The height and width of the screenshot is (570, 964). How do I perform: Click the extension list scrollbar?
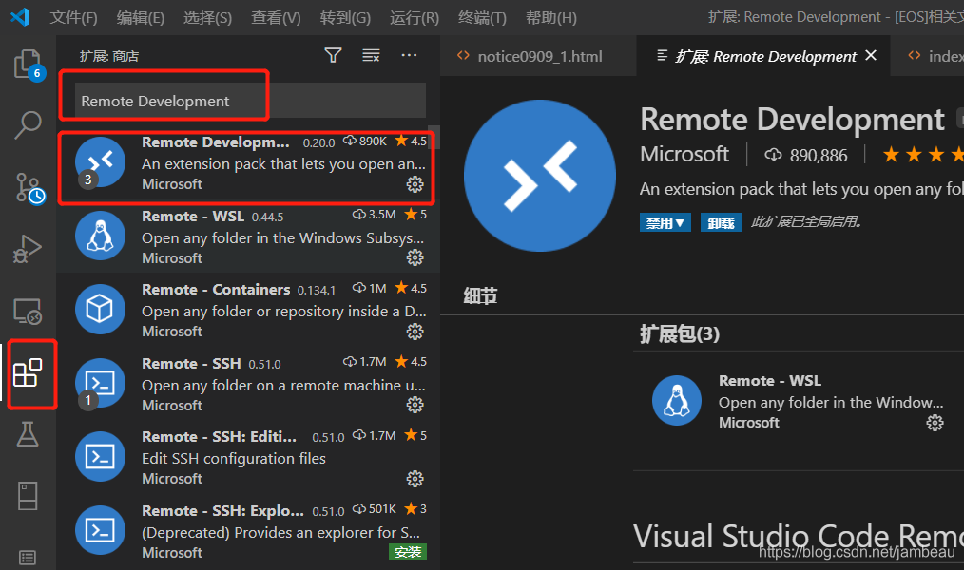pyautogui.click(x=434, y=138)
